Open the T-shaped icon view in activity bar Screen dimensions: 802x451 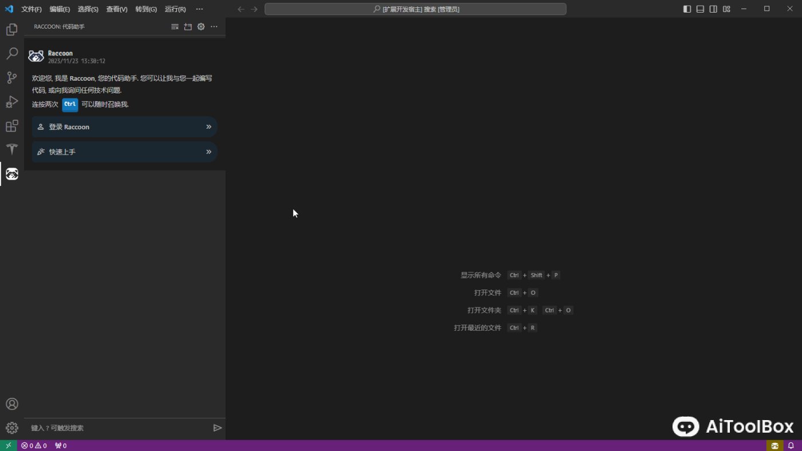[x=11, y=149]
